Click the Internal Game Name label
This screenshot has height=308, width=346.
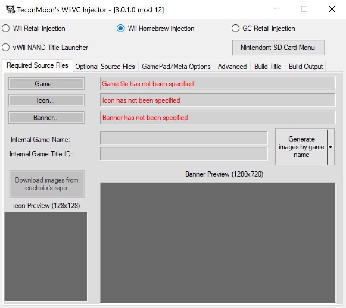click(40, 140)
